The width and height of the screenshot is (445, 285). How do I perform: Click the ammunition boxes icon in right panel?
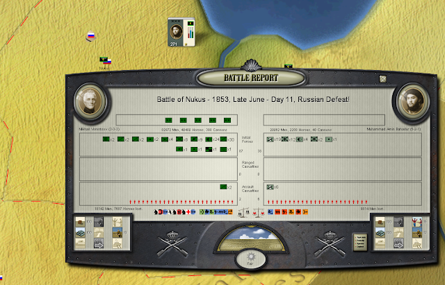tap(380, 232)
